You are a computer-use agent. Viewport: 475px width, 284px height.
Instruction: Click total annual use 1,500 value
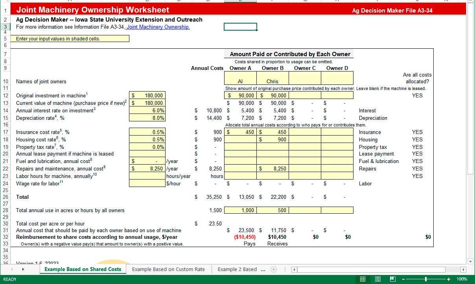coord(215,210)
